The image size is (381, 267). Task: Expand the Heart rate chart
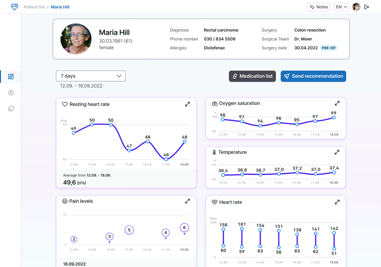tap(337, 202)
